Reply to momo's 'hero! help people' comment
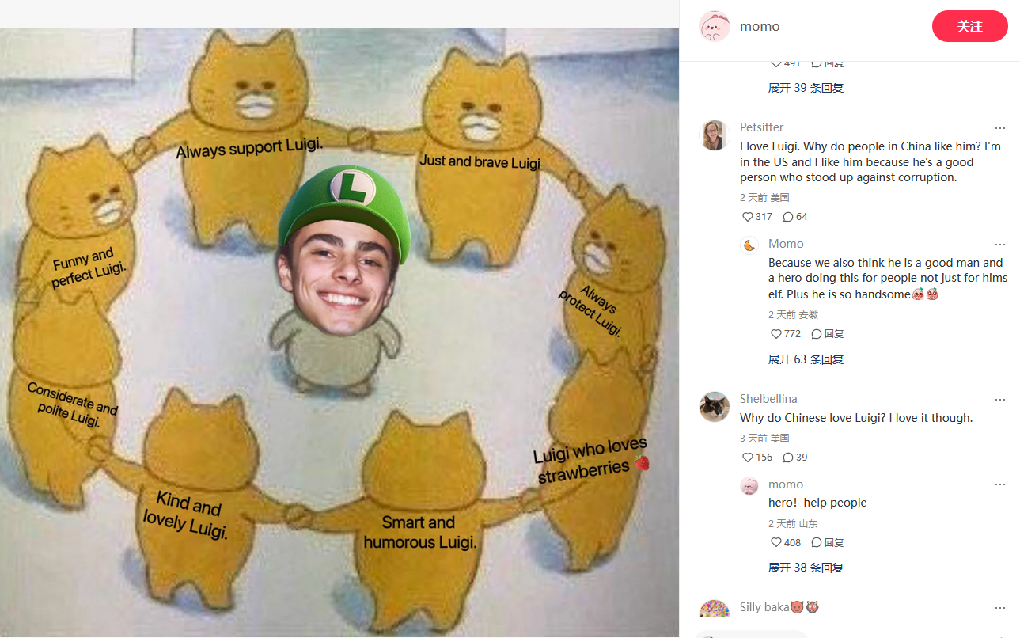 828,543
